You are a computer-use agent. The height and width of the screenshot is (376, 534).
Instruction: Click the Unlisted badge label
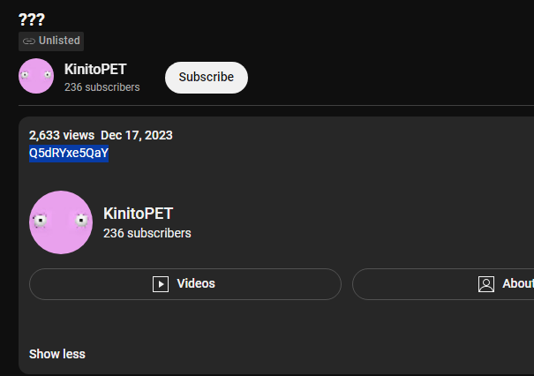[x=59, y=41]
